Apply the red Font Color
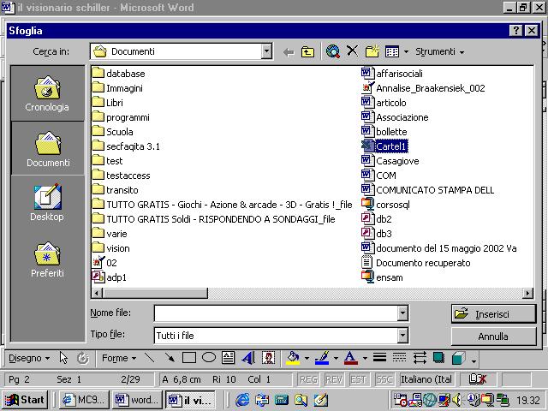 [350, 358]
